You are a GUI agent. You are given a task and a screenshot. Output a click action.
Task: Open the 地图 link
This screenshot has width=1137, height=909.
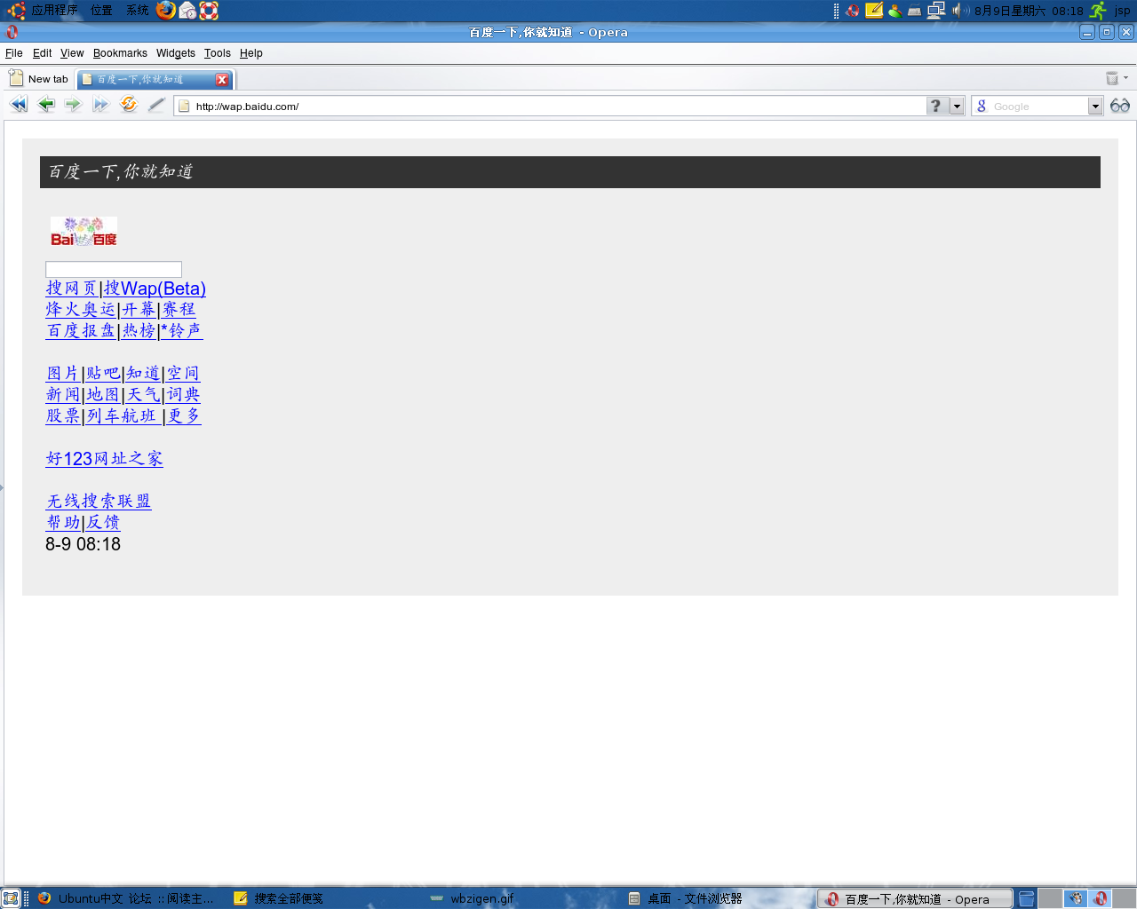103,395
